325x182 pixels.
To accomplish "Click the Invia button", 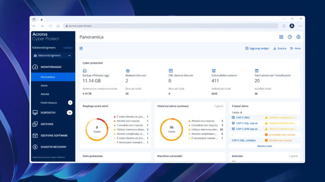I will [295, 48].
